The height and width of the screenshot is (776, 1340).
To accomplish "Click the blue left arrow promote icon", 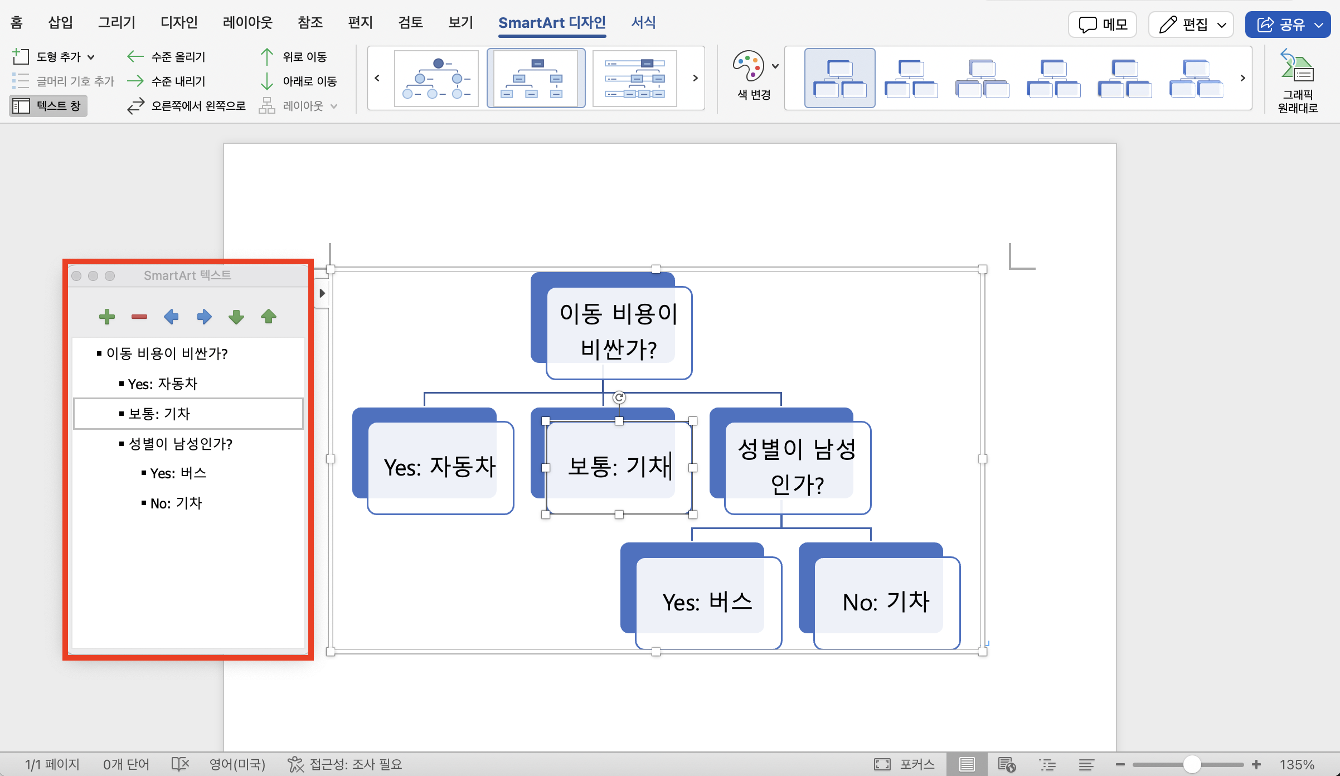I will pyautogui.click(x=171, y=317).
